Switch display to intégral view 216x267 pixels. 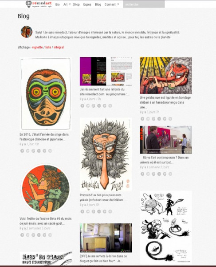(x=59, y=47)
